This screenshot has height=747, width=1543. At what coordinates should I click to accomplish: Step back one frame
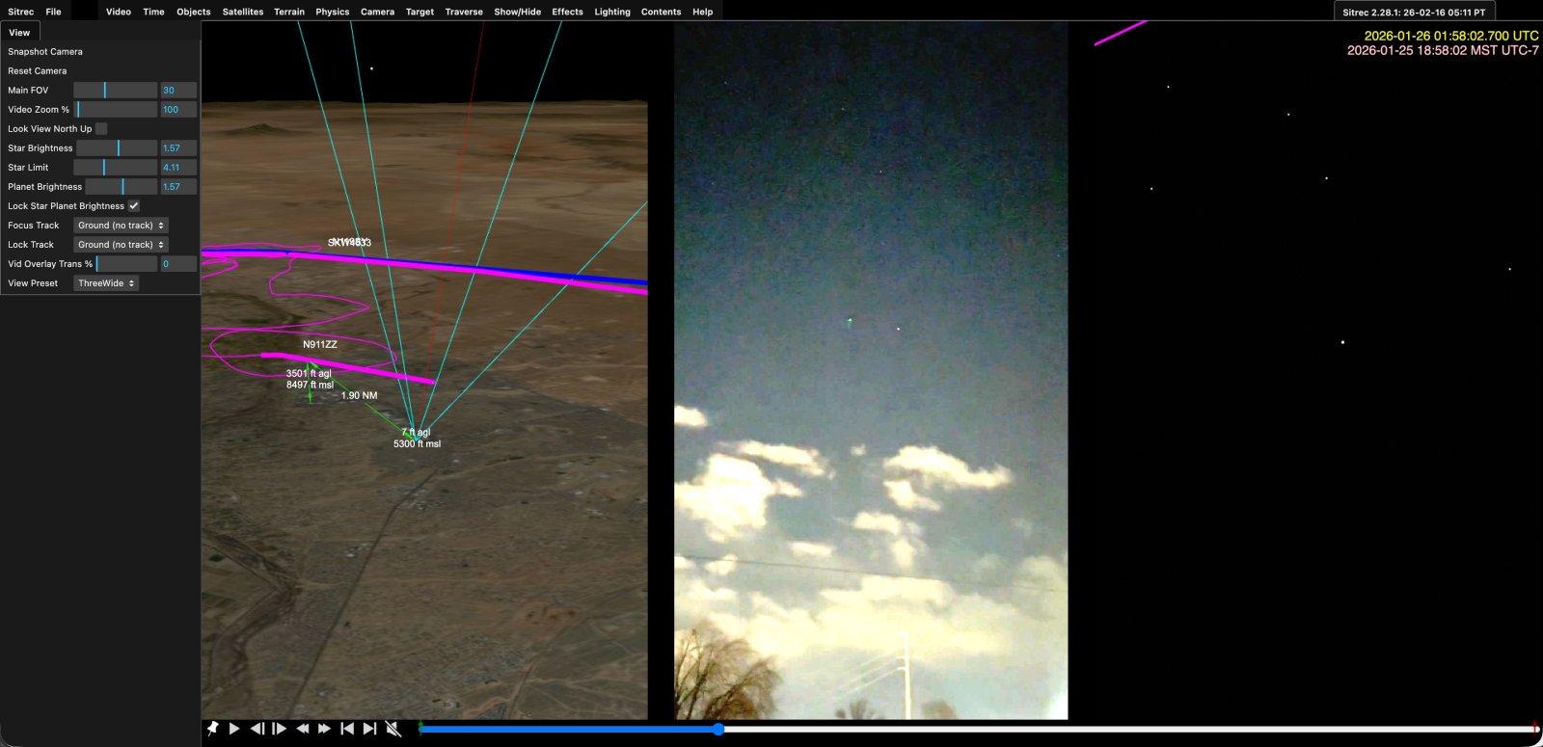click(x=257, y=729)
